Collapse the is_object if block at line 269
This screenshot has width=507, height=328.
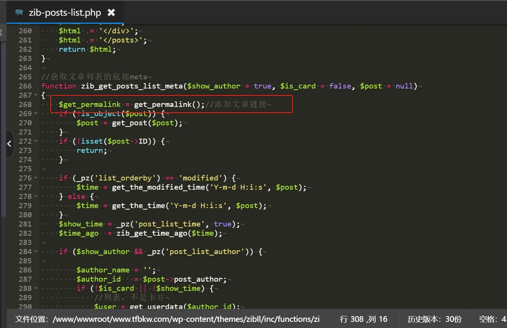(36, 113)
